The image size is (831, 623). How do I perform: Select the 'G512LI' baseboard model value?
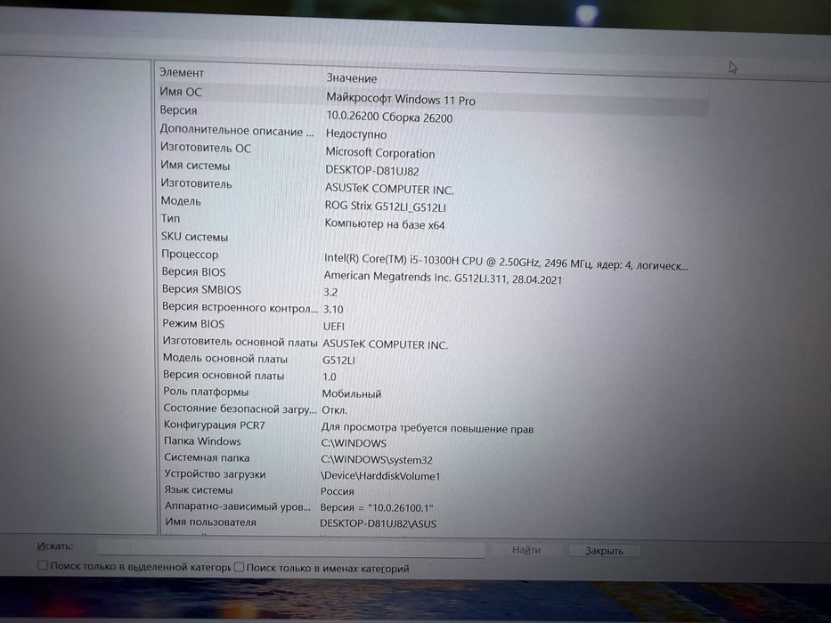(339, 360)
